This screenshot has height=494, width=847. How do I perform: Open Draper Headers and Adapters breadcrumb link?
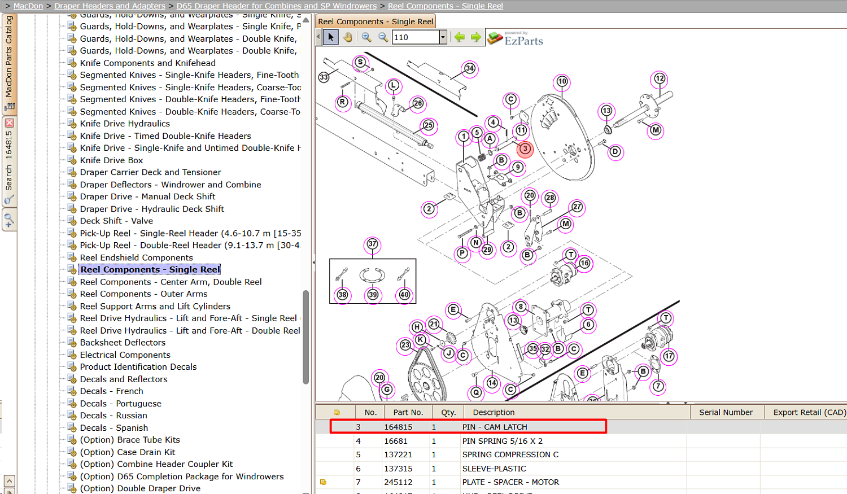[110, 6]
